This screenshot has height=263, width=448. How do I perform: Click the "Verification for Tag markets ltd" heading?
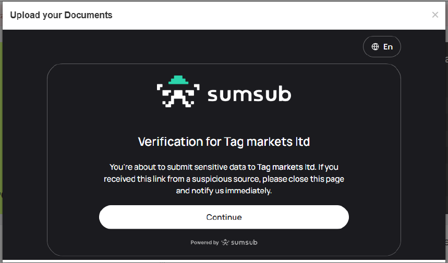point(224,142)
